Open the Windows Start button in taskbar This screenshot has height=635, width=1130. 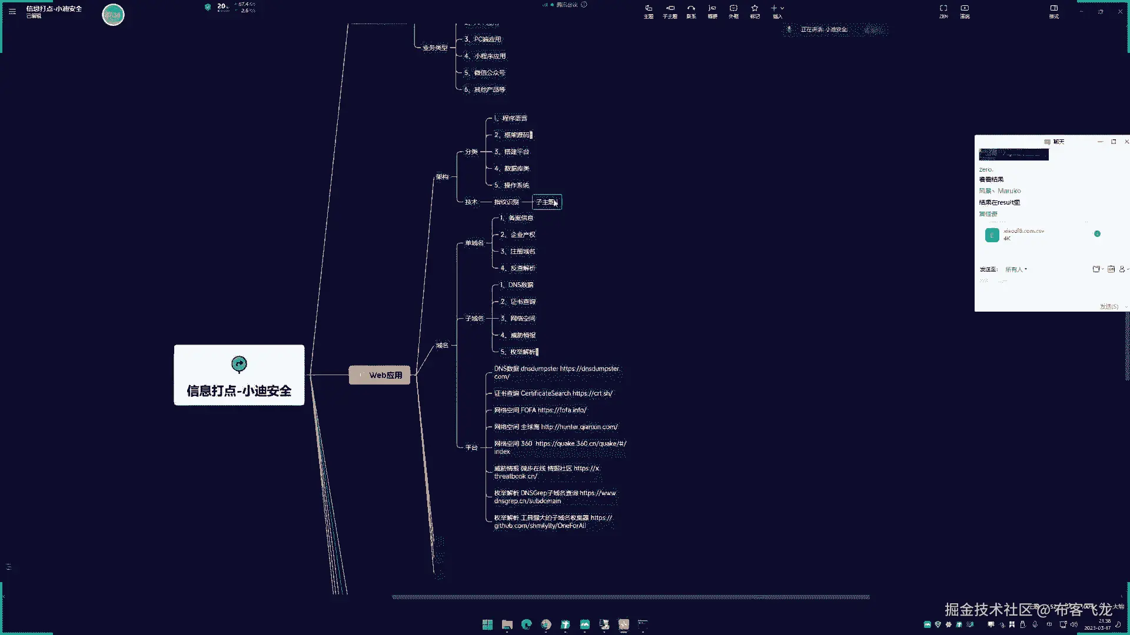487,624
